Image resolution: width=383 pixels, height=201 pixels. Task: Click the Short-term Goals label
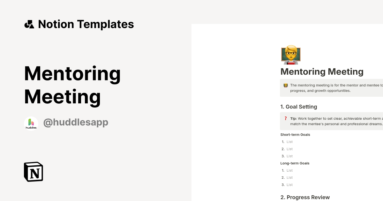(x=295, y=135)
